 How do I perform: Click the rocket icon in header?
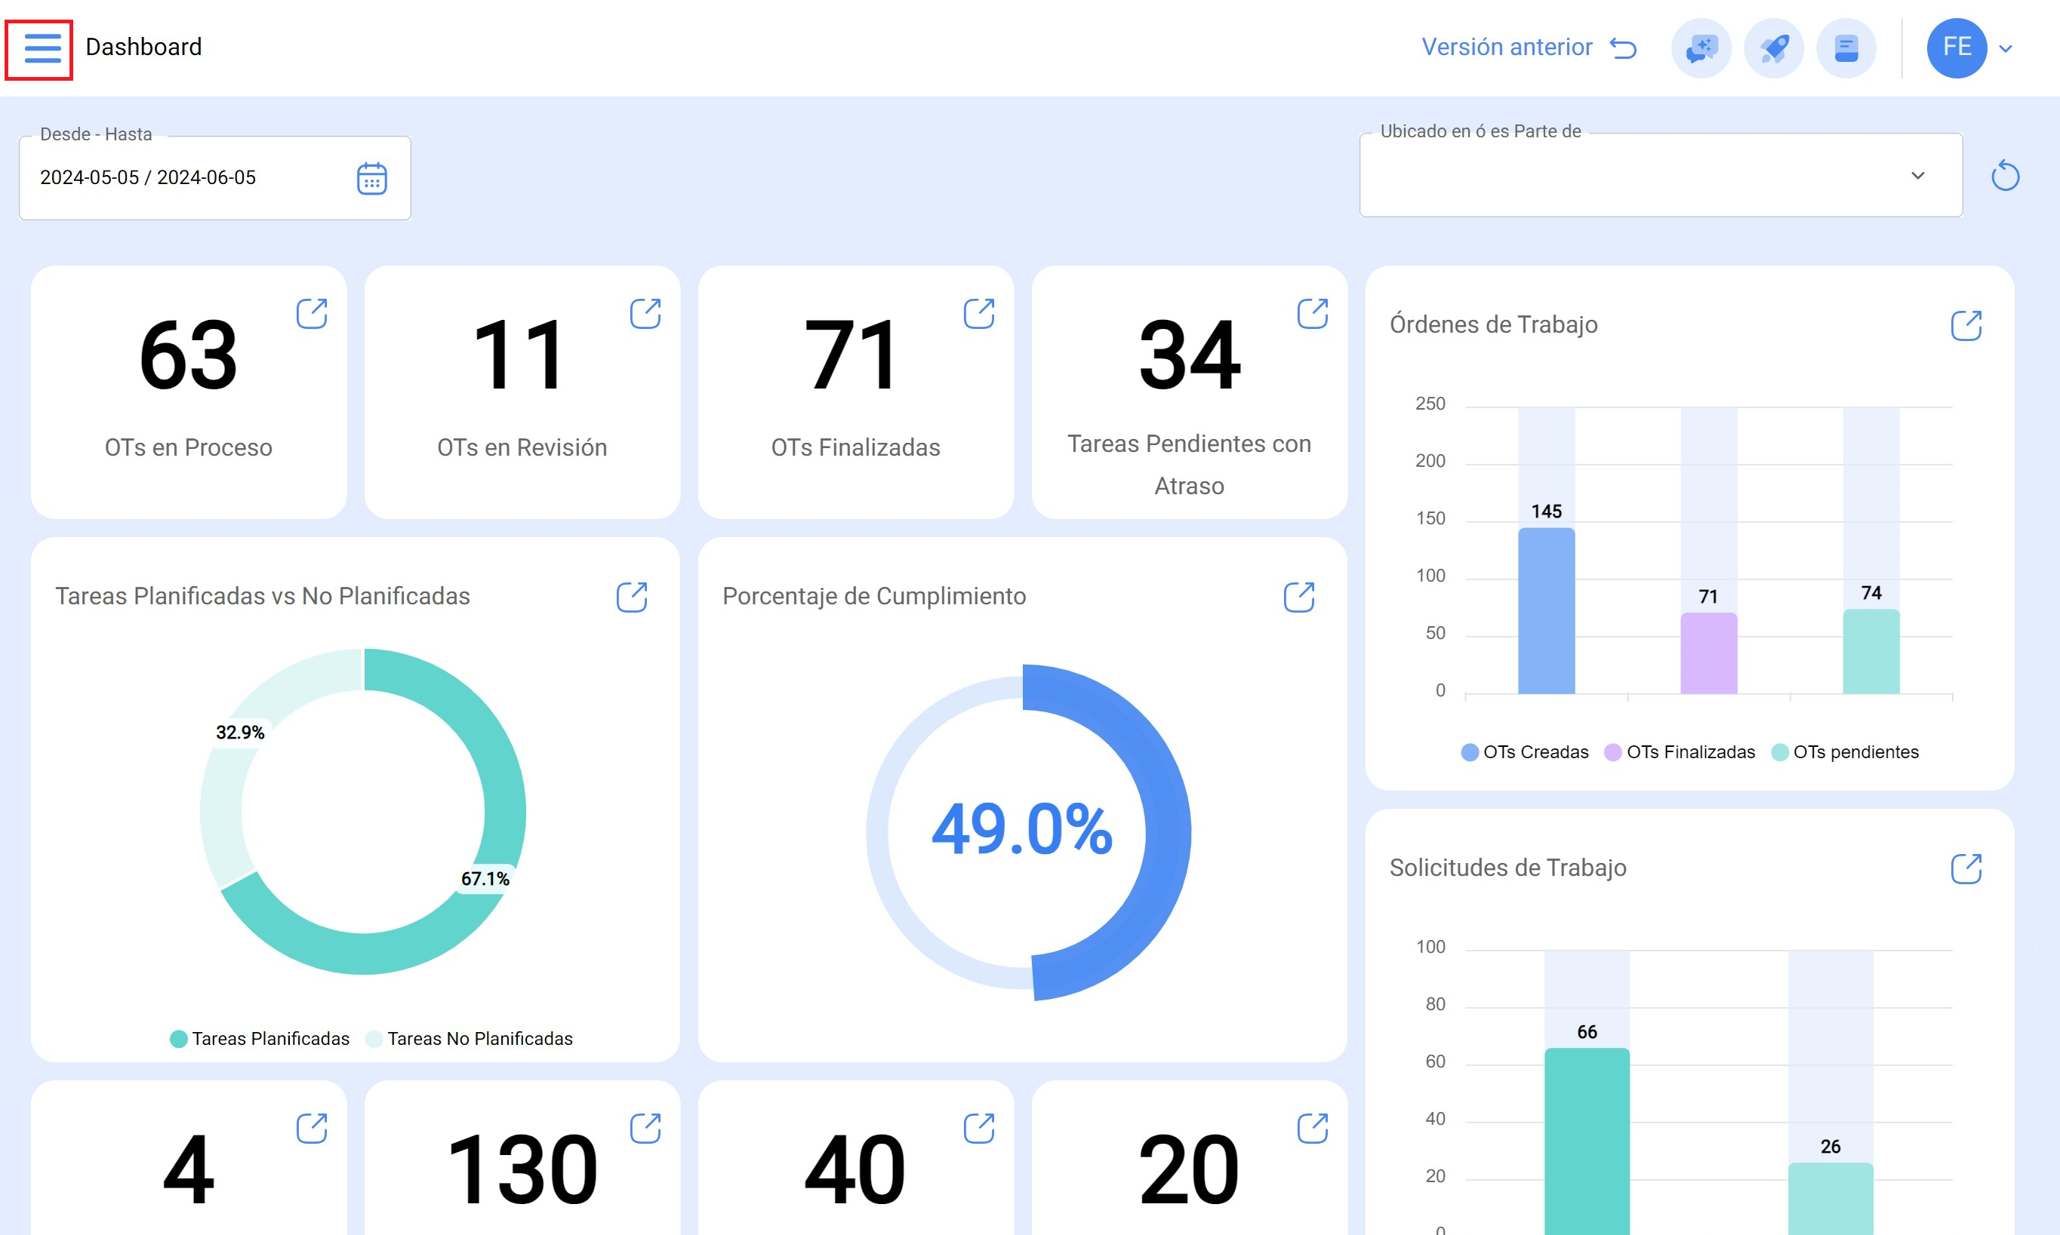point(1774,48)
